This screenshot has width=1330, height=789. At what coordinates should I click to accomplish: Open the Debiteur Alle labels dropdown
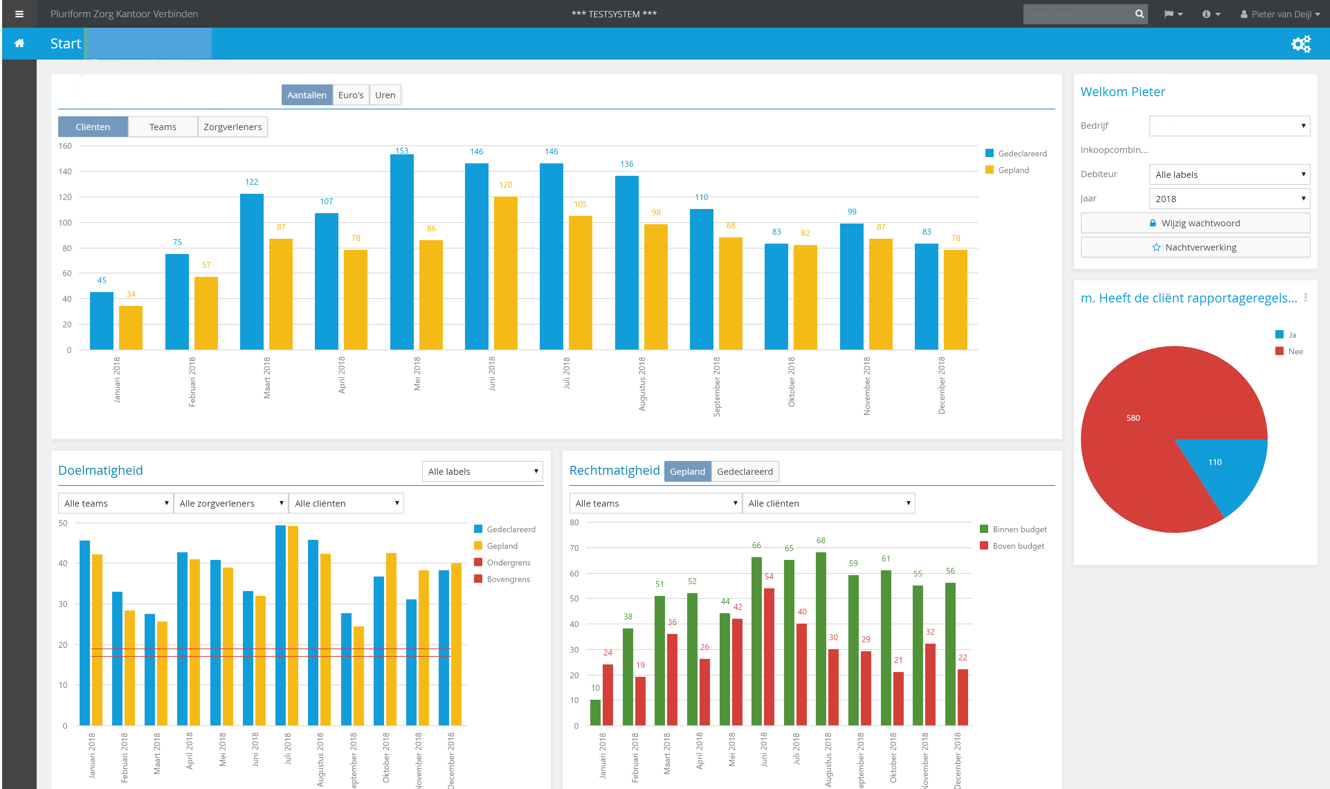[x=1229, y=174]
